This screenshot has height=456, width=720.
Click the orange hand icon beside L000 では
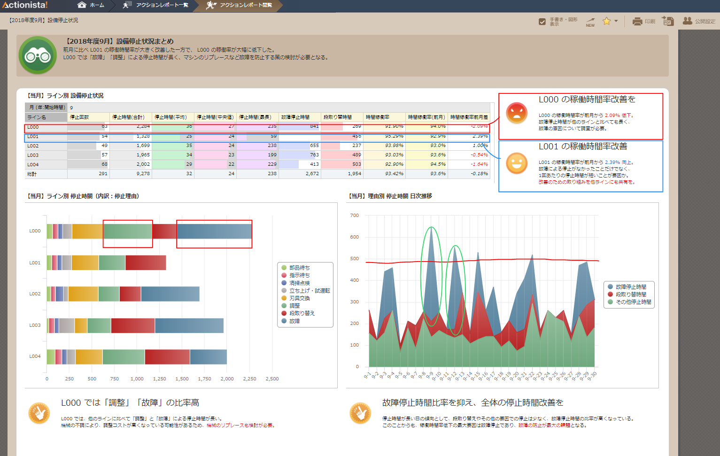[x=39, y=413]
